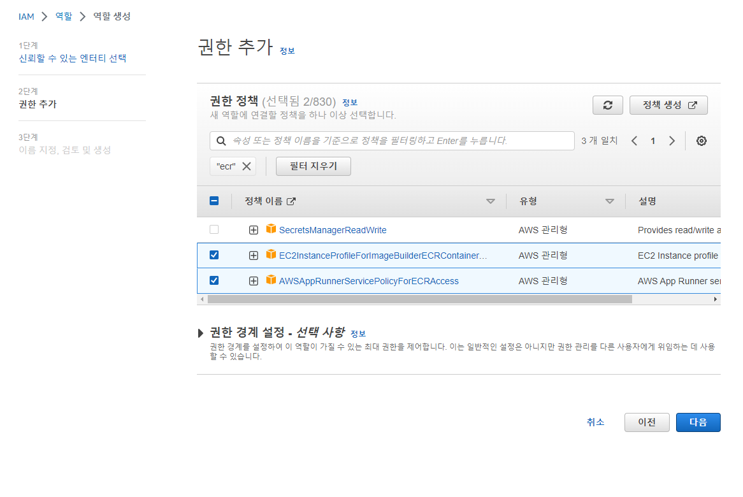Click the roles breadcrumb link
The width and height of the screenshot is (743, 497).
click(64, 17)
